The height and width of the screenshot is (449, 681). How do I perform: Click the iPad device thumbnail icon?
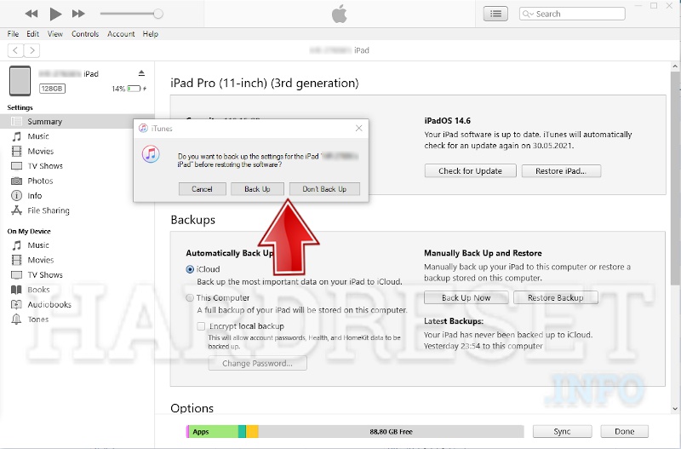pos(20,81)
